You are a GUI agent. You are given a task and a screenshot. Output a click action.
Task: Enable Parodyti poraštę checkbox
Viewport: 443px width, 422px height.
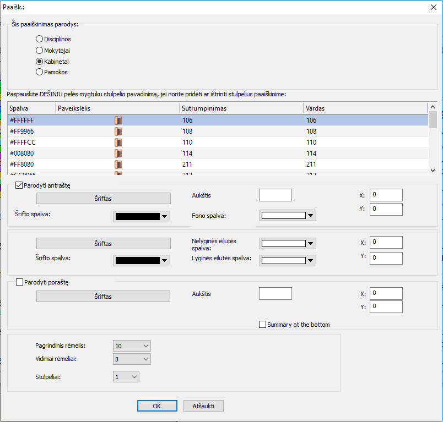[x=19, y=282]
